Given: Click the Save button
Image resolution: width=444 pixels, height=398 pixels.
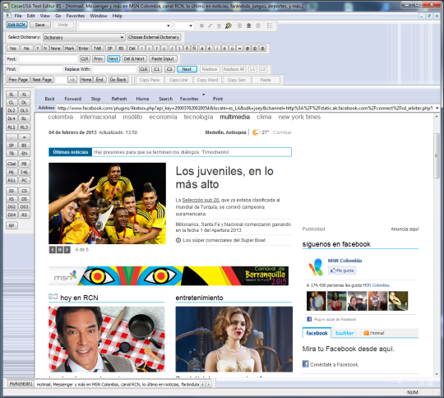Looking at the screenshot, I should [40, 25].
